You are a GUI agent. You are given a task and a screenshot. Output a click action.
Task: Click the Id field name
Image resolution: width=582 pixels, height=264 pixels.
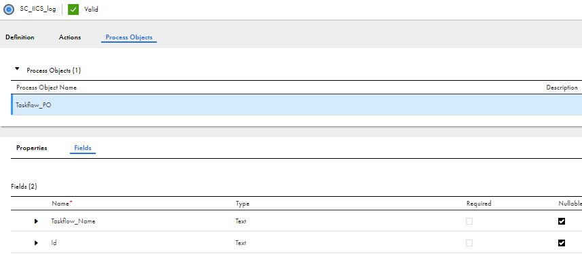pyautogui.click(x=54, y=243)
